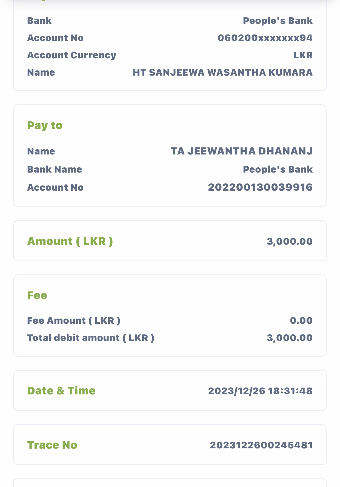Screen dimensions: 340x487
Task: Tap the Amount ( LKR ) heading
Action: point(70,241)
